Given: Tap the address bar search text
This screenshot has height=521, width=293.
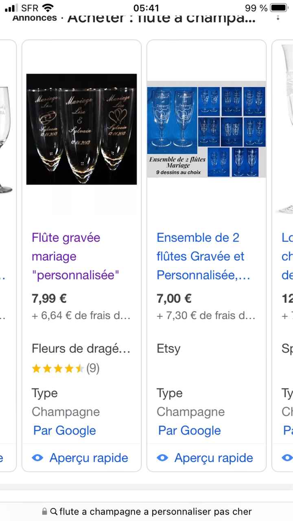Looking at the screenshot, I should (155, 512).
